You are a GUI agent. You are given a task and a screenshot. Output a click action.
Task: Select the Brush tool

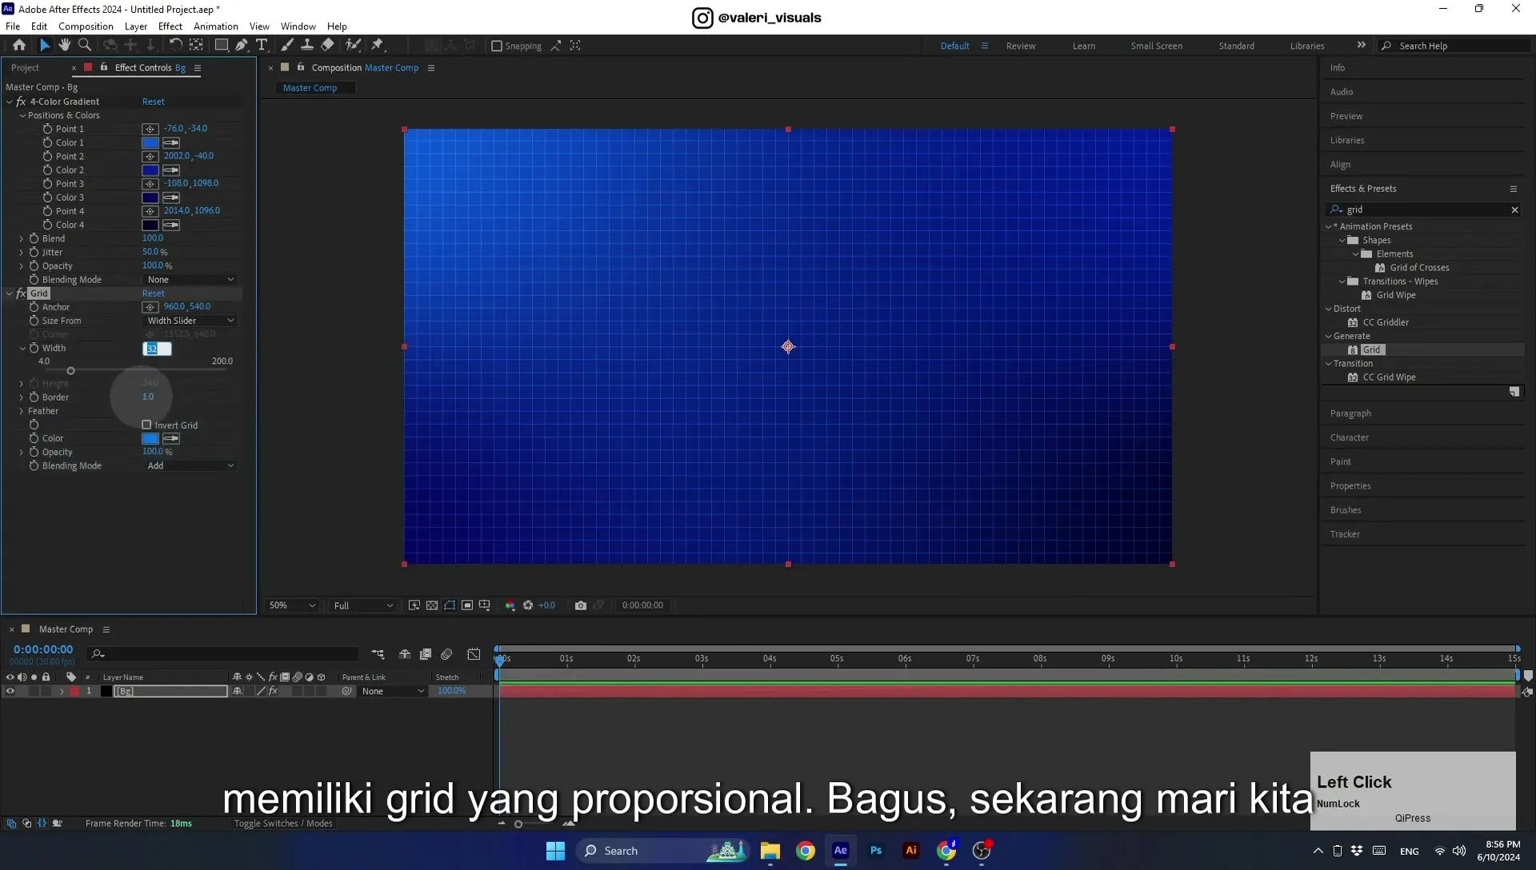(x=287, y=46)
